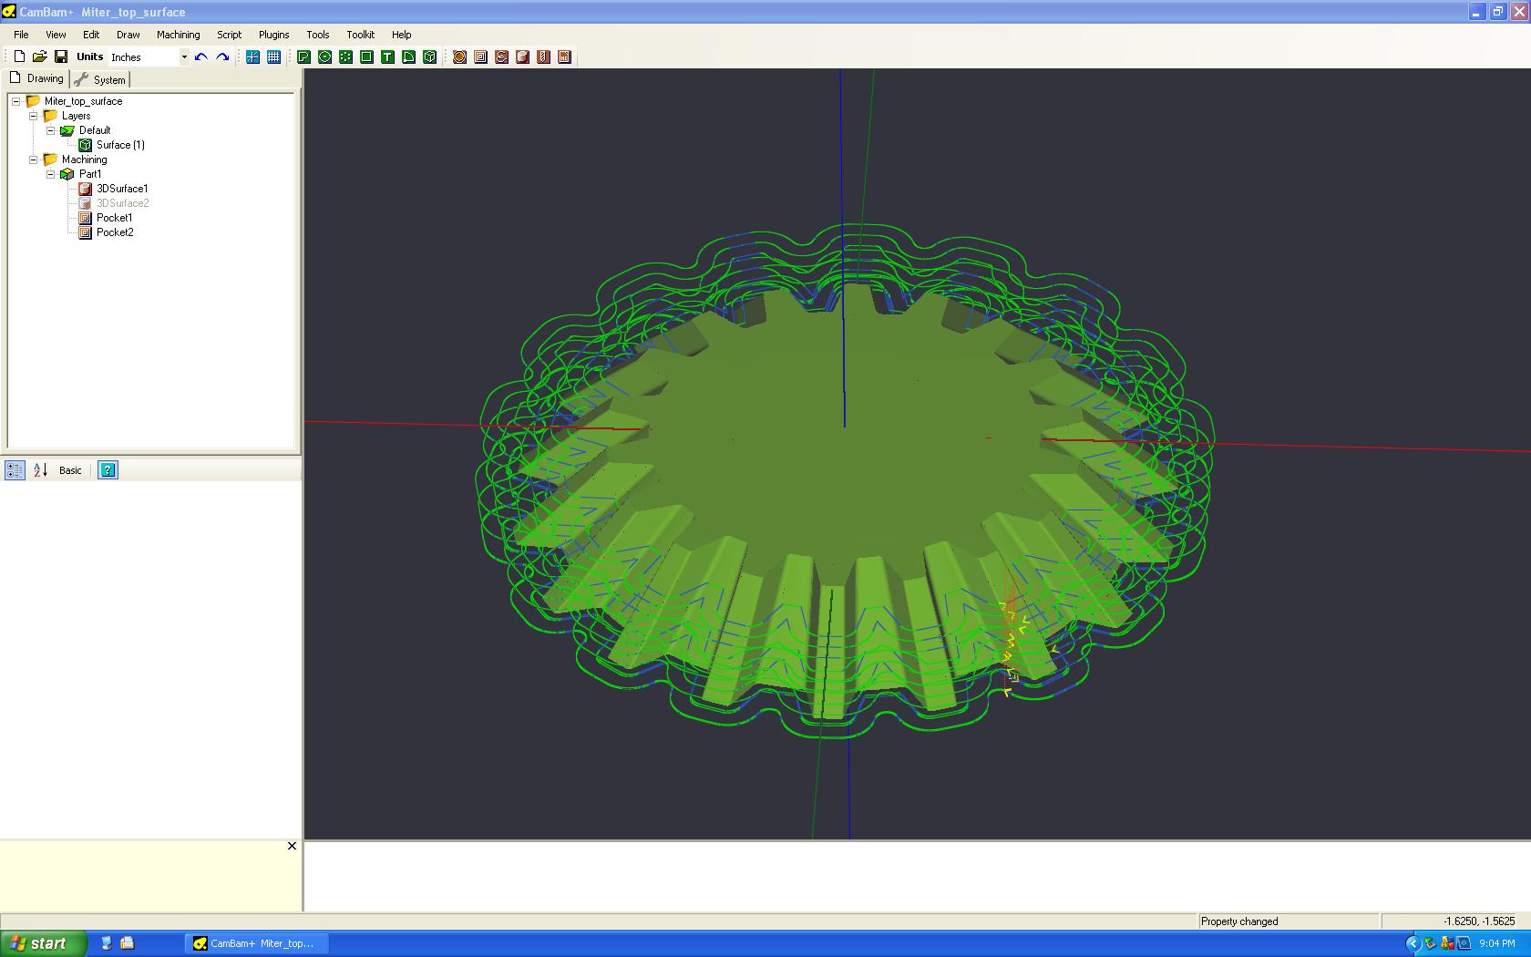Select Miter_top_surface in the drawing tree
Image resolution: width=1531 pixels, height=957 pixels.
pos(83,101)
